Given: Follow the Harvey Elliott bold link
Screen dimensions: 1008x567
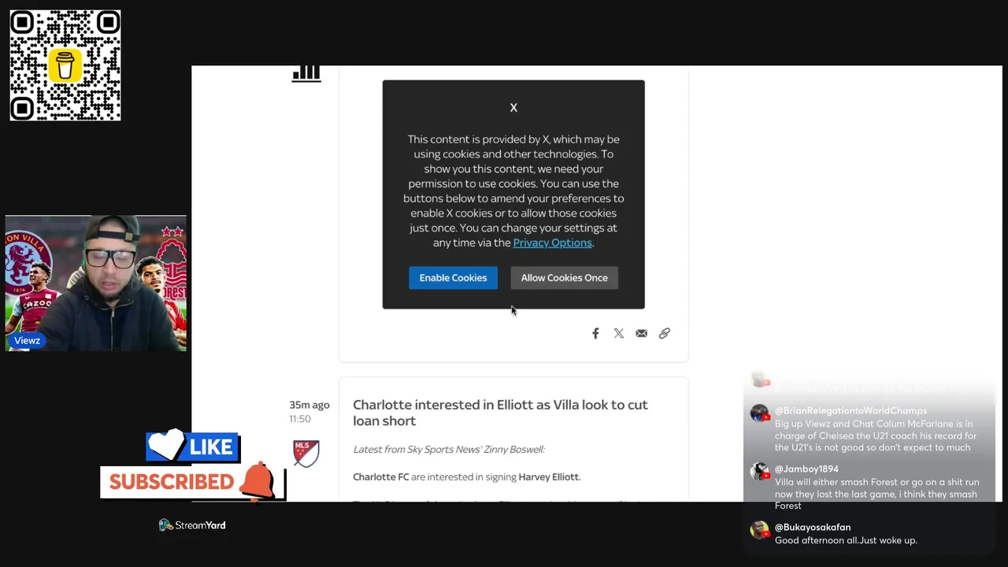Looking at the screenshot, I should click(x=548, y=476).
